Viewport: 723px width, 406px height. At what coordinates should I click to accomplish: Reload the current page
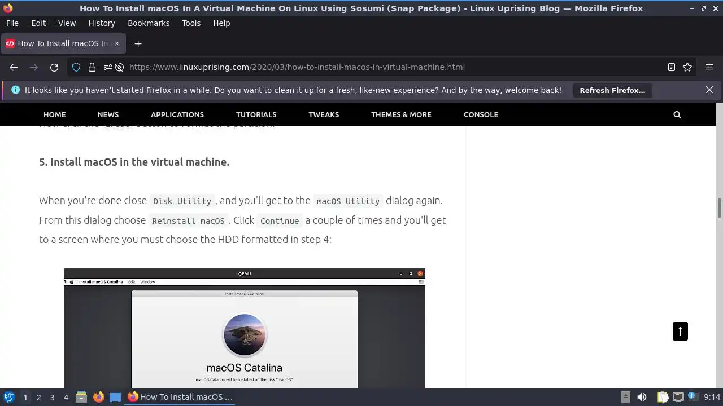(54, 67)
